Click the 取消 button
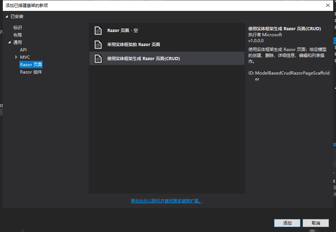 pyautogui.click(x=316, y=223)
